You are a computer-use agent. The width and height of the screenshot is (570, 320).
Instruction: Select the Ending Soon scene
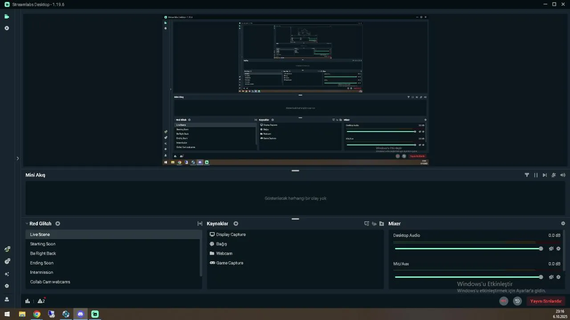coord(113,263)
